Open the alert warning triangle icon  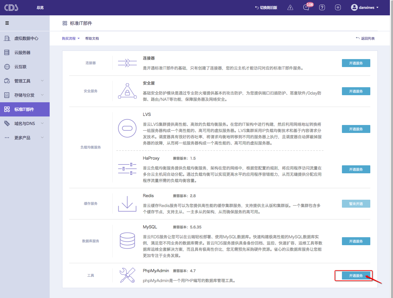pyautogui.click(x=290, y=8)
